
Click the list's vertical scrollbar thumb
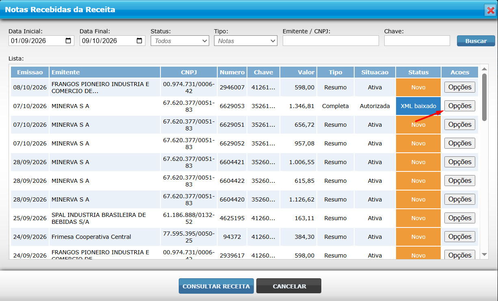coord(484,97)
